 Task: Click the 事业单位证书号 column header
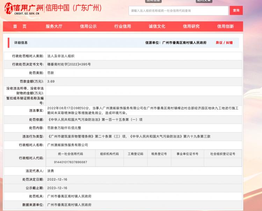[188, 154]
